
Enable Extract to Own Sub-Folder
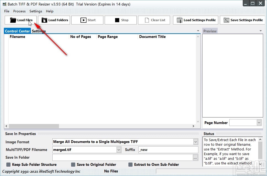point(130,164)
